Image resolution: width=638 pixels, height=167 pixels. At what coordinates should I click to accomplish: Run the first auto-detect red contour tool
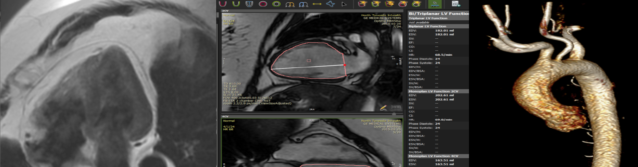[362, 4]
